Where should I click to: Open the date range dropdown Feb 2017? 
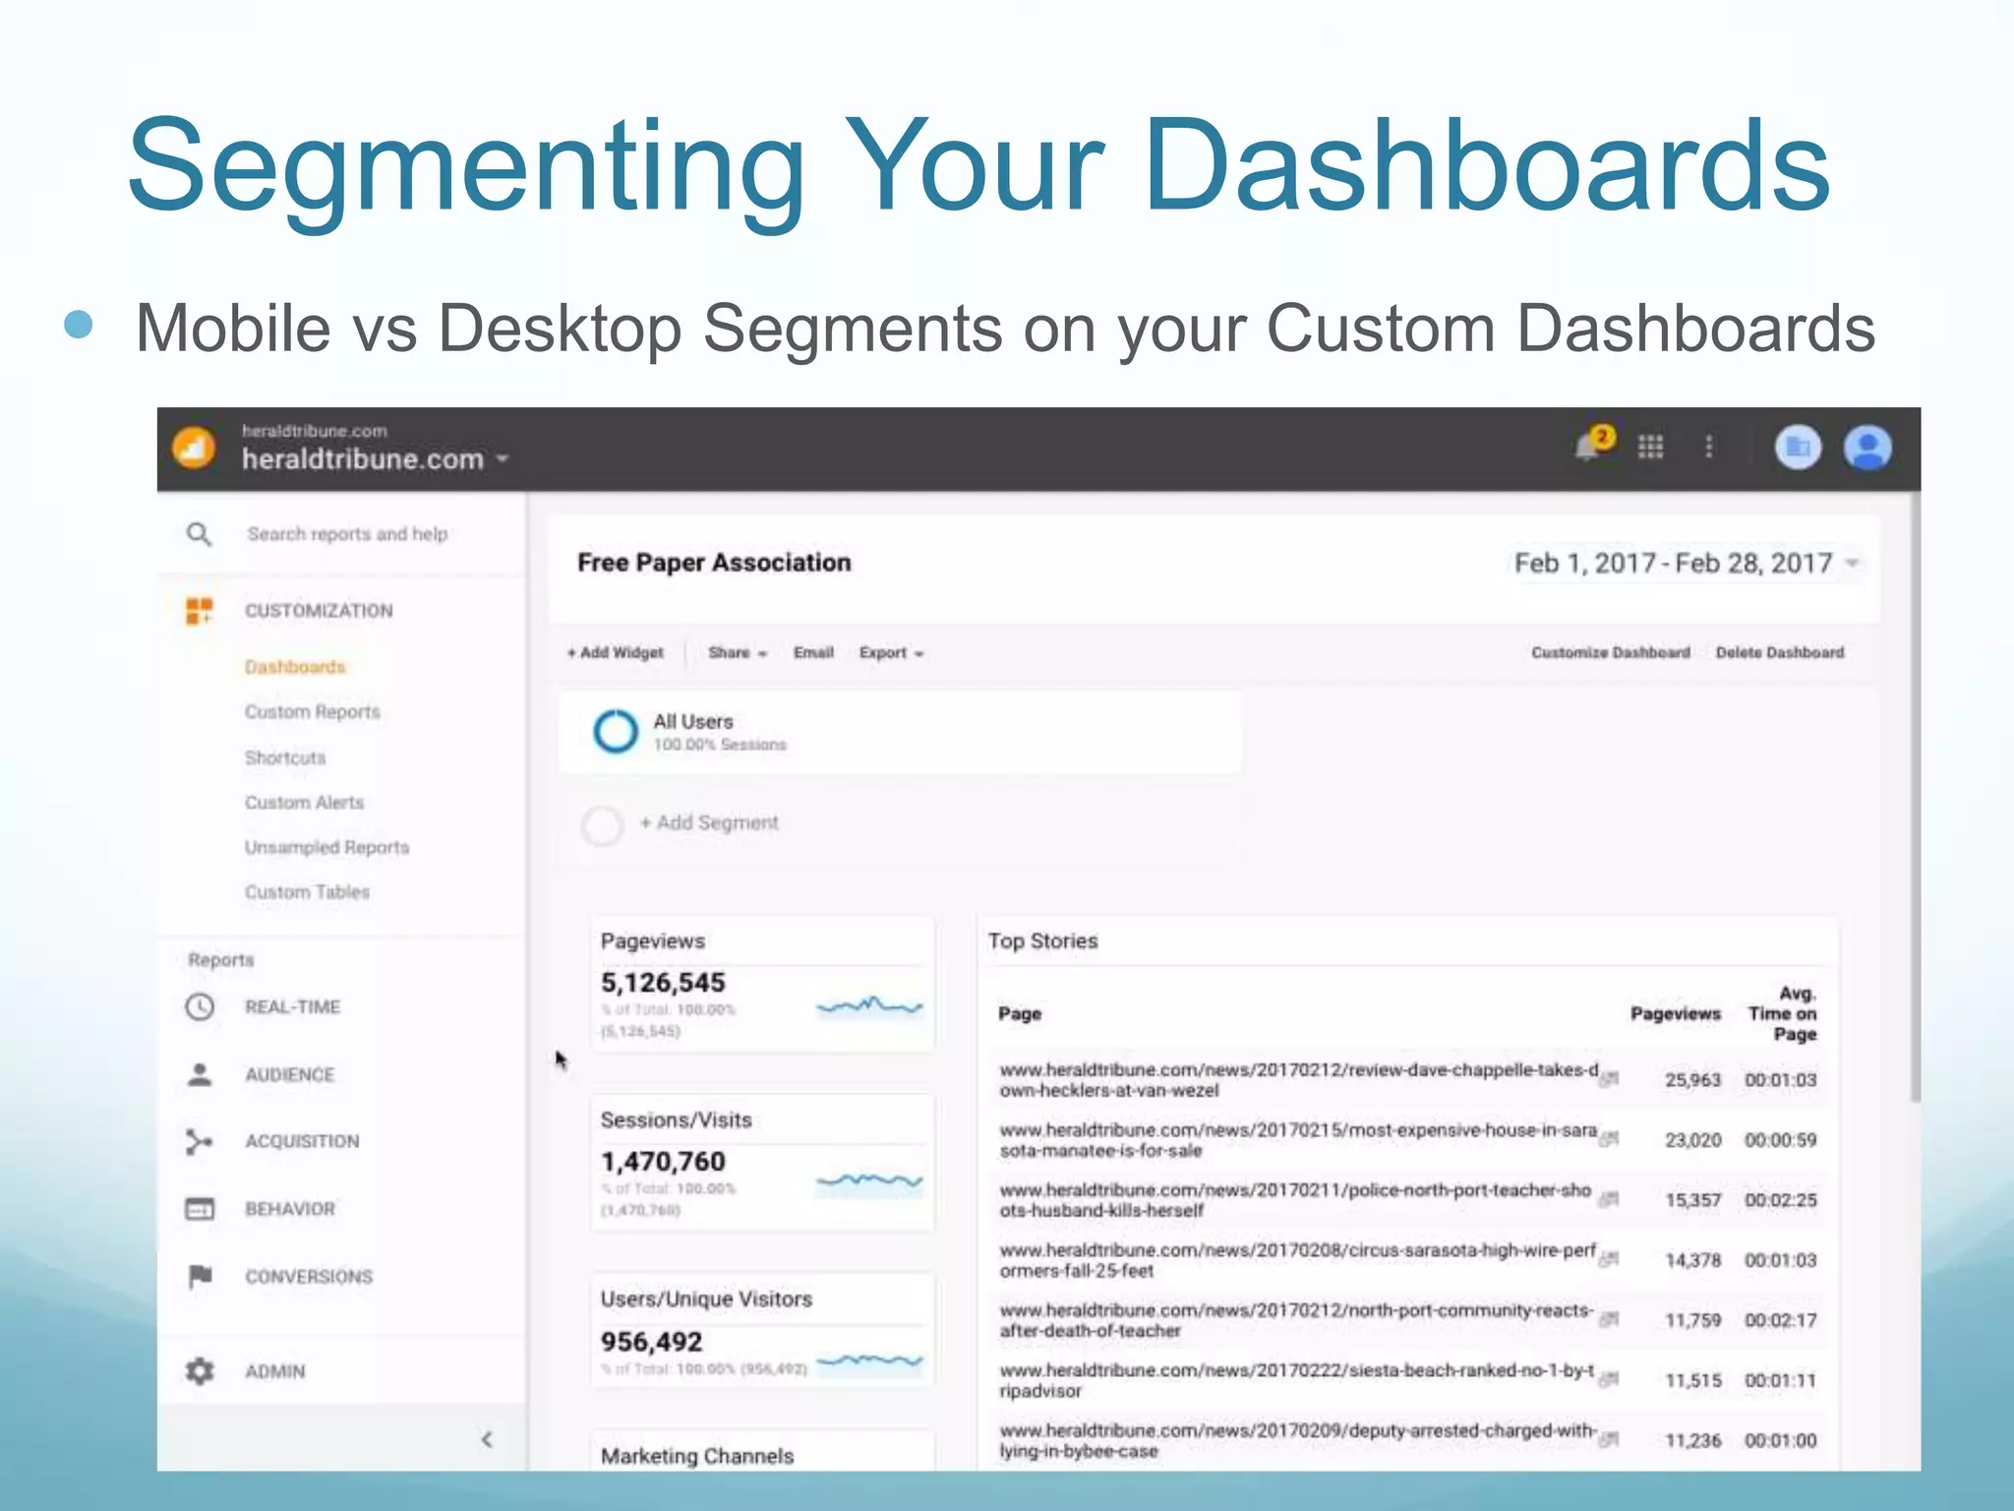coord(1687,563)
